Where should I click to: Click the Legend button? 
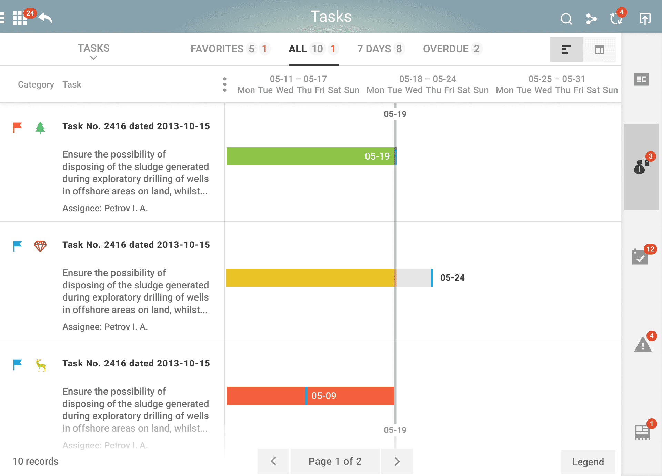tap(588, 462)
